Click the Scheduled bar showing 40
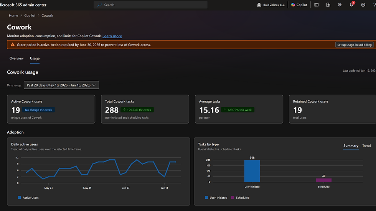Image resolution: width=376 pixels, height=211 pixels. 324,180
